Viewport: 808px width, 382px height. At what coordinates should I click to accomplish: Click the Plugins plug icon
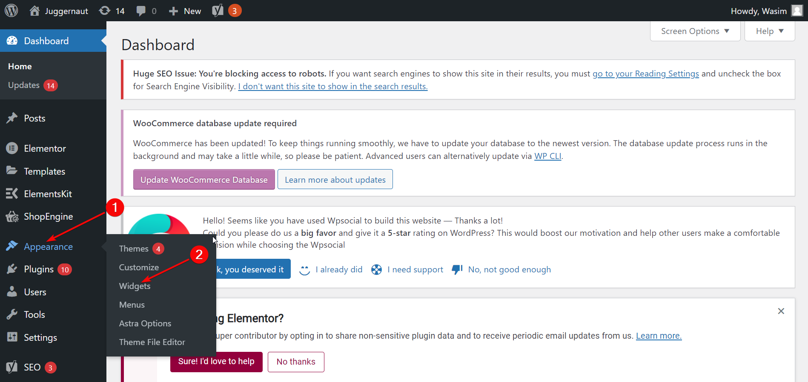[x=12, y=269]
